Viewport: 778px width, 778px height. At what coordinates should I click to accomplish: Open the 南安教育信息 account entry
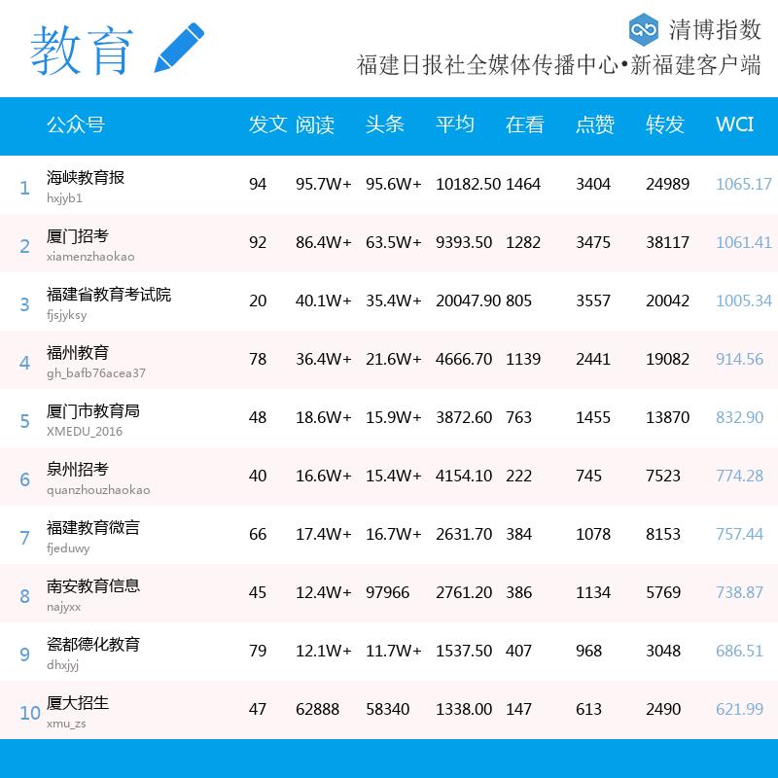(93, 586)
